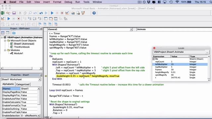Click View Object in the Project panel
This screenshot has width=212, height=119.
tap(8, 33)
